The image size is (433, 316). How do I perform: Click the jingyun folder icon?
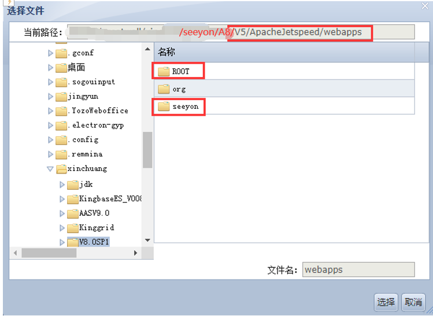click(61, 97)
